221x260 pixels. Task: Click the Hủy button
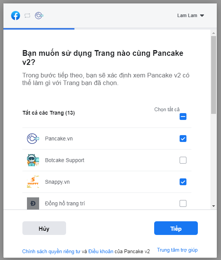tap(44, 228)
